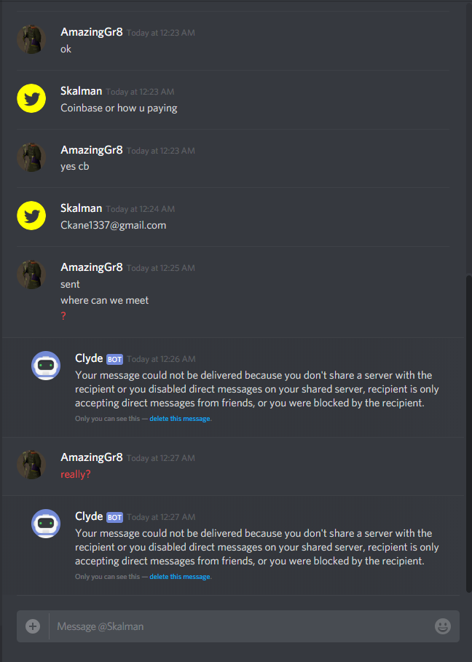
Task: Click AmazingGr8's avatar beside 'yes cb'
Action: click(x=31, y=157)
